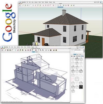Click the magnifier Zoom tool in front window

point(41,50)
